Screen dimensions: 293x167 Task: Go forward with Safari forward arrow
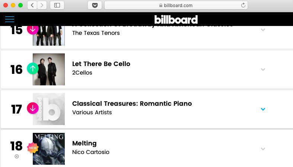tap(42, 5)
